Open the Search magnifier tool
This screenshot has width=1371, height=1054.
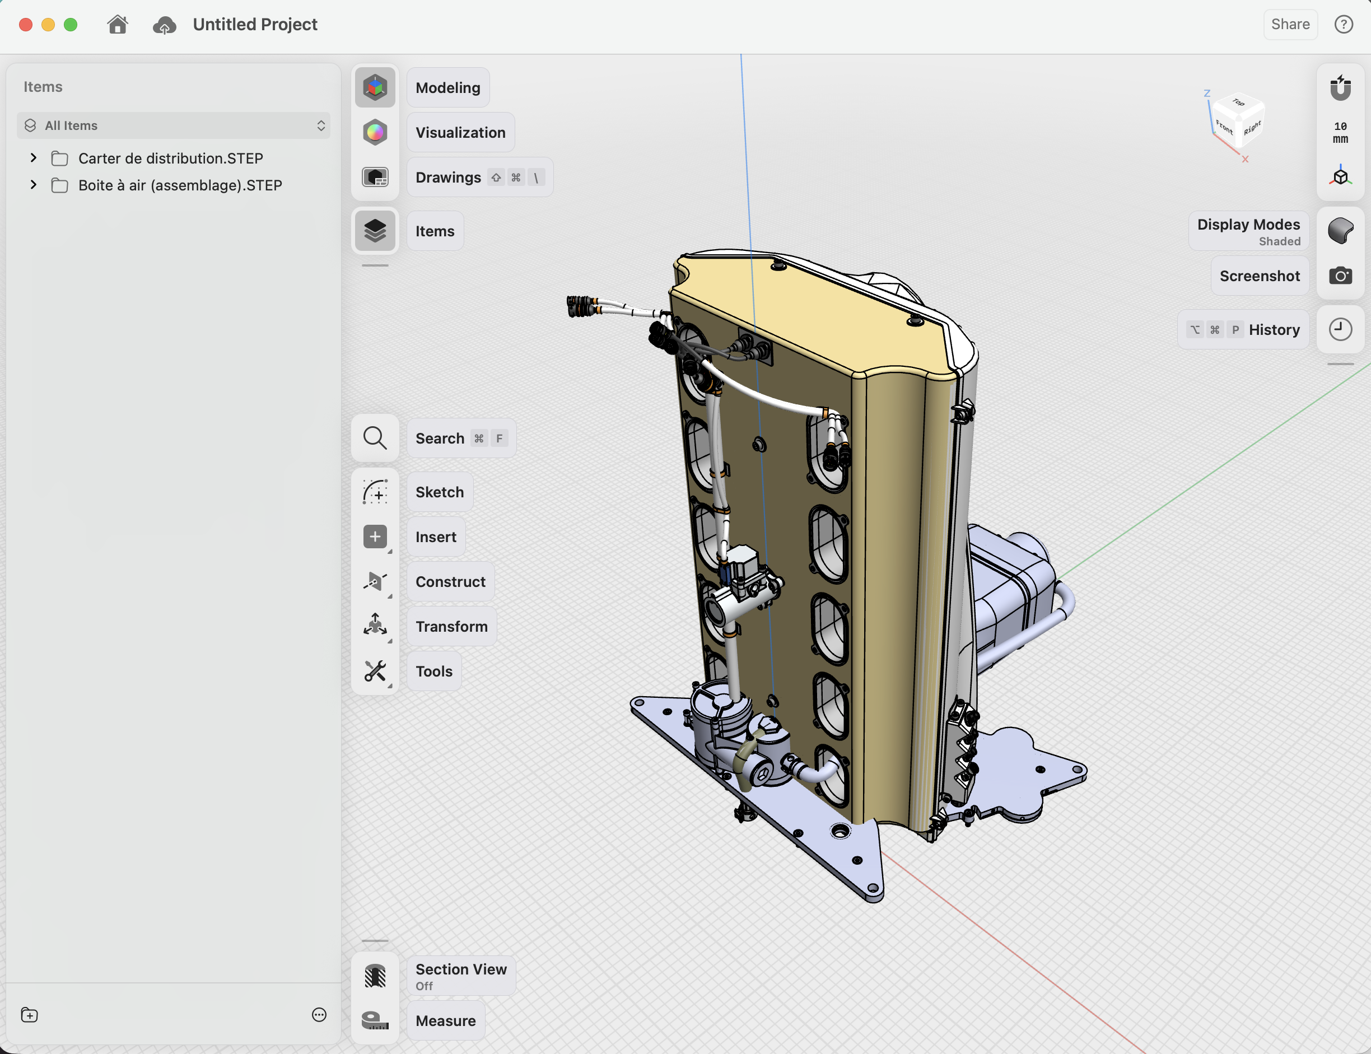(x=375, y=438)
